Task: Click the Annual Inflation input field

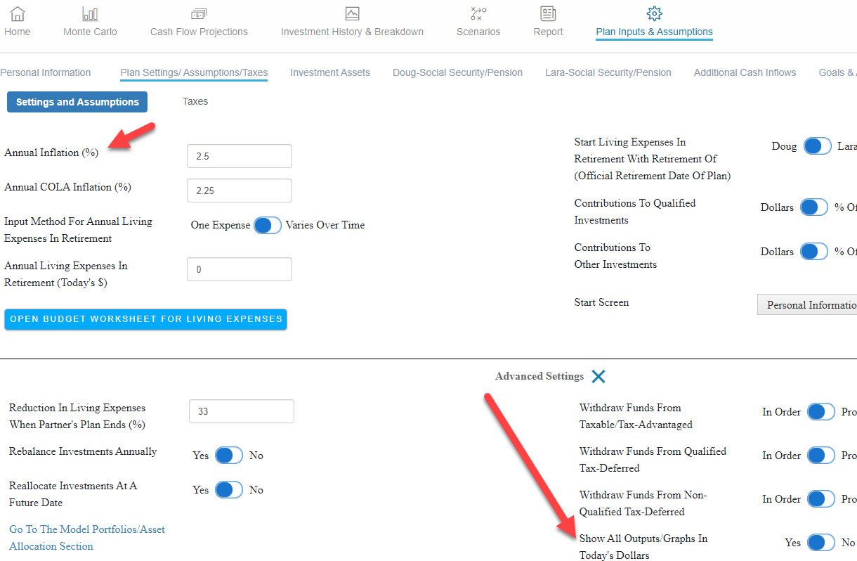Action: point(240,156)
